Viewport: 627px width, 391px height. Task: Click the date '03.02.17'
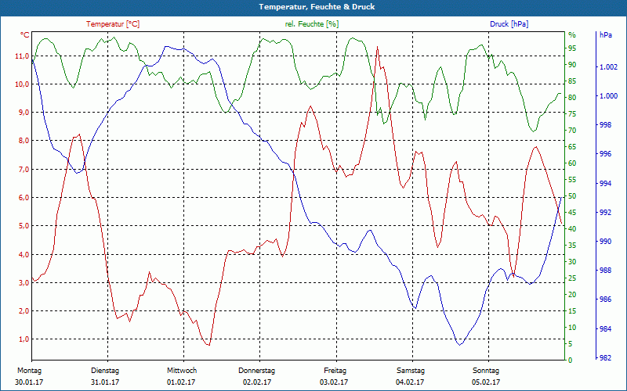[x=334, y=382]
